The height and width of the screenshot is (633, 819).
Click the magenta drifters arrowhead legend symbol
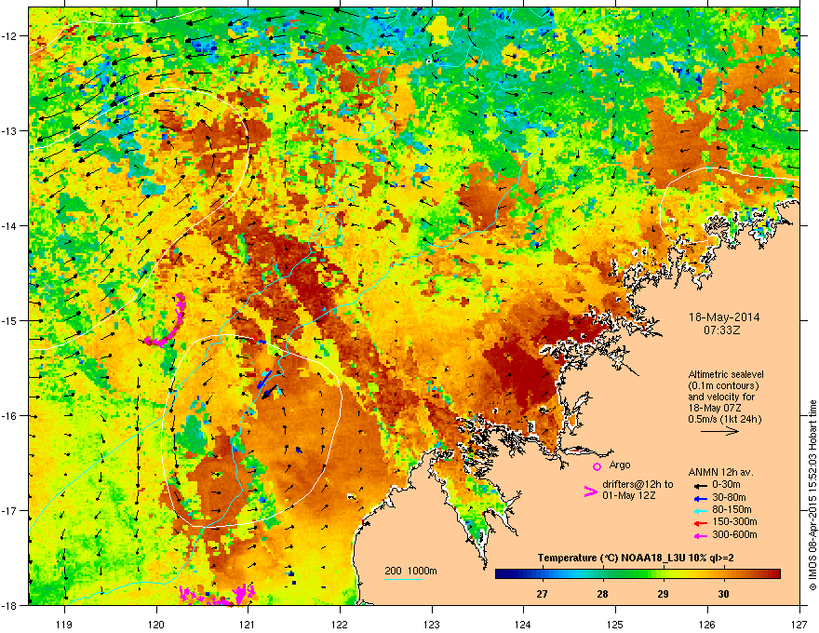pyautogui.click(x=591, y=492)
